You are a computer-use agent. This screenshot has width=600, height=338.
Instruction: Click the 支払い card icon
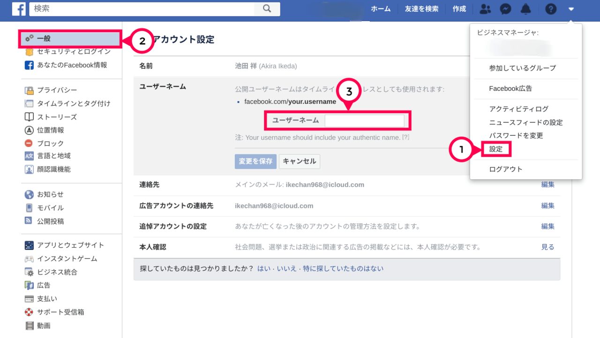pos(29,299)
